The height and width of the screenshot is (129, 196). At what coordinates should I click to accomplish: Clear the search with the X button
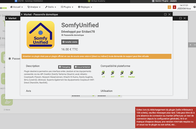coord(190,45)
